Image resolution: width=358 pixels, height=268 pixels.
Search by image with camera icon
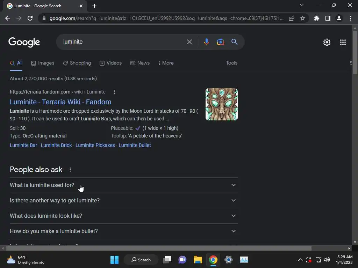tap(220, 42)
